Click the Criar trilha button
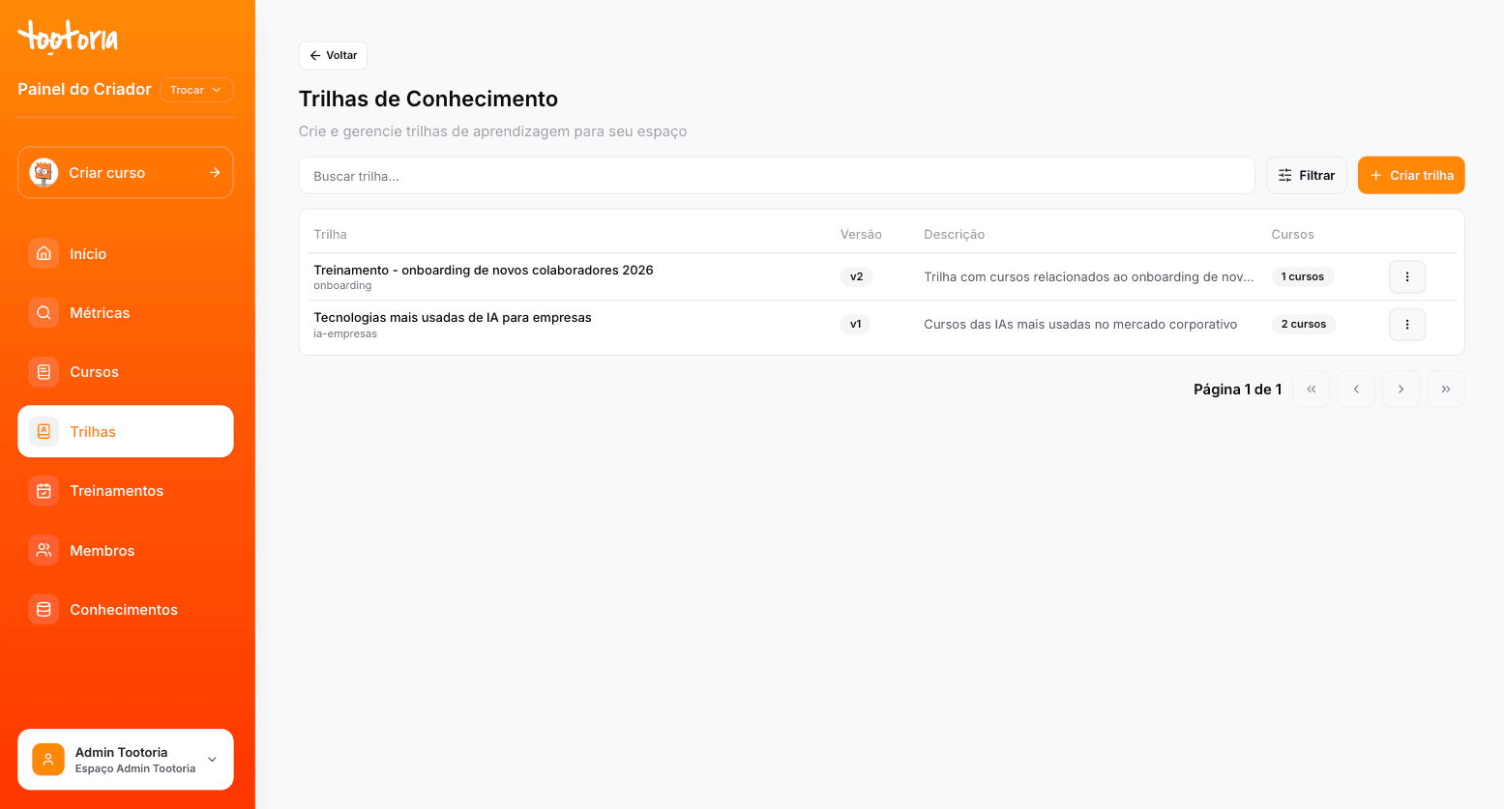The height and width of the screenshot is (809, 1504). coord(1411,175)
